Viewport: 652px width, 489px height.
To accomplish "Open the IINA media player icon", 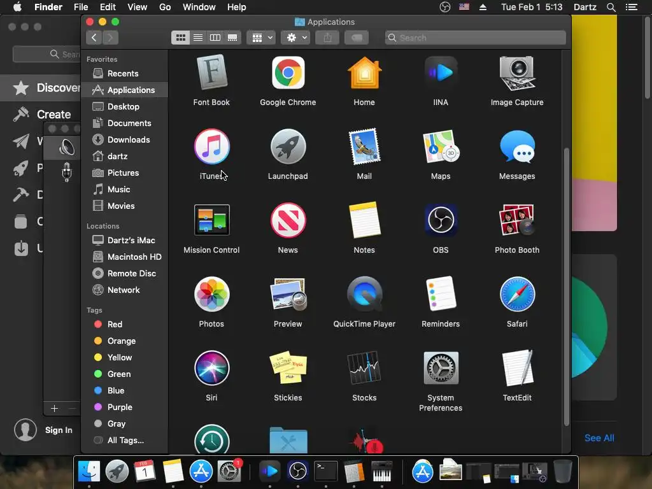I will [x=441, y=73].
